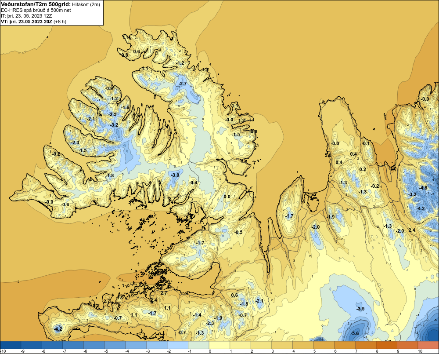Click the '-10' legend scale label
This screenshot has height=354, width=439.
pyautogui.click(x=3, y=351)
